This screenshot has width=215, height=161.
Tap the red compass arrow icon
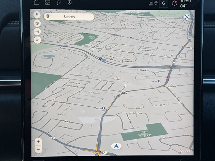point(37,39)
